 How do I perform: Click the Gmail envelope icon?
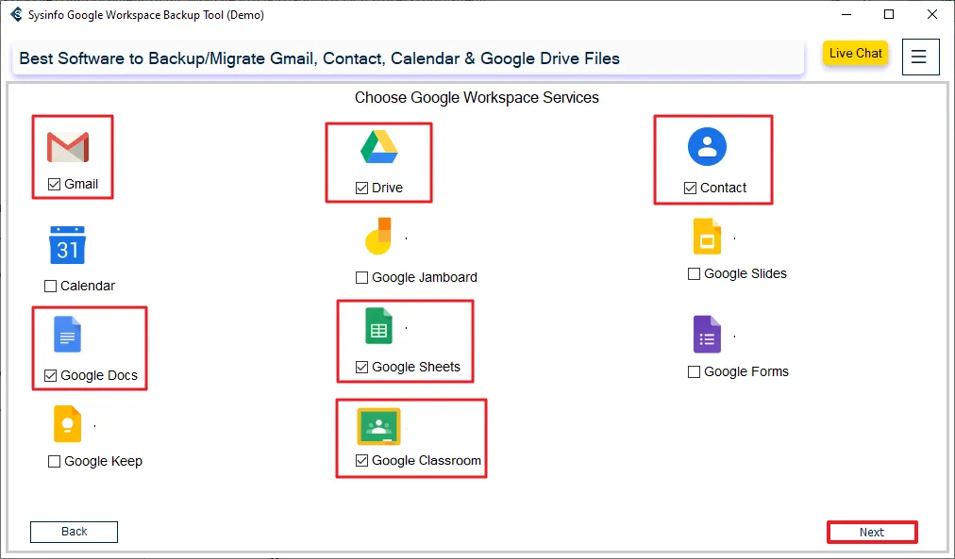point(68,148)
